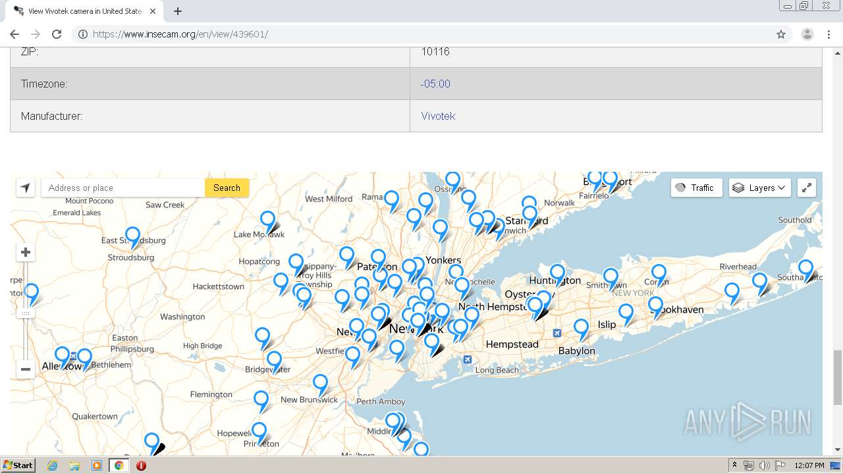Click the Perth Amboy label on the map
The image size is (843, 474).
(x=381, y=402)
